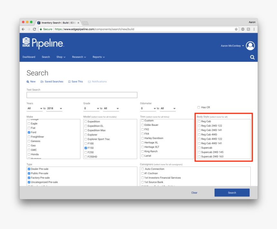Uncheck the F150 model checkbox
Viewport: 277px width, 229px height.
(86, 148)
